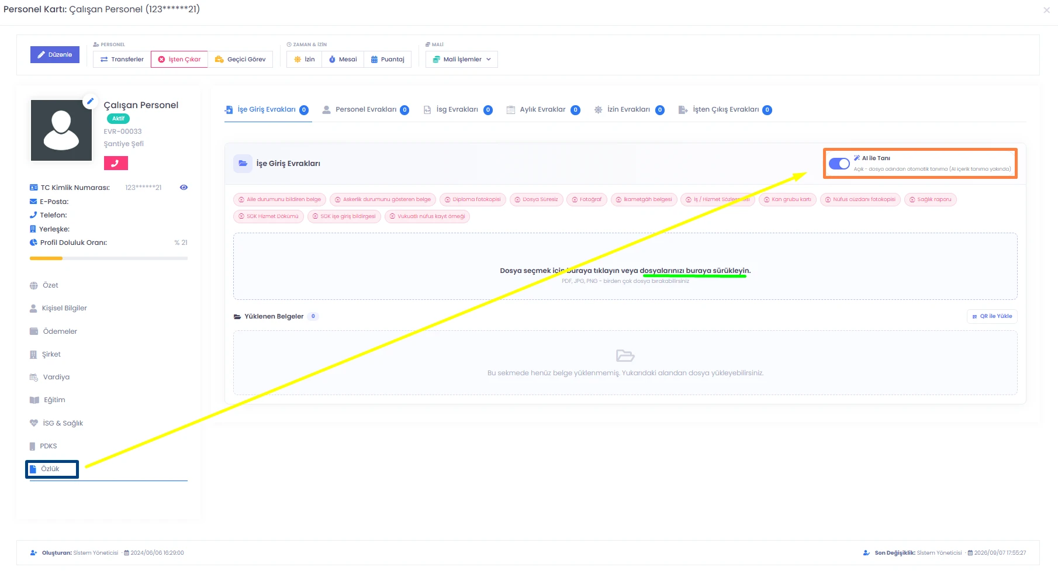The width and height of the screenshot is (1058, 581).
Task: Open Kişisel Bilgiler in the sidebar
Action: click(x=58, y=308)
